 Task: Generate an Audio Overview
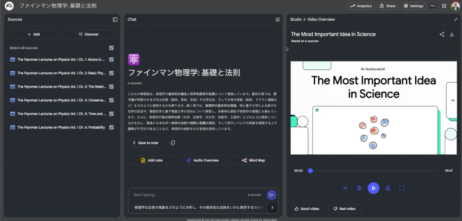click(203, 160)
